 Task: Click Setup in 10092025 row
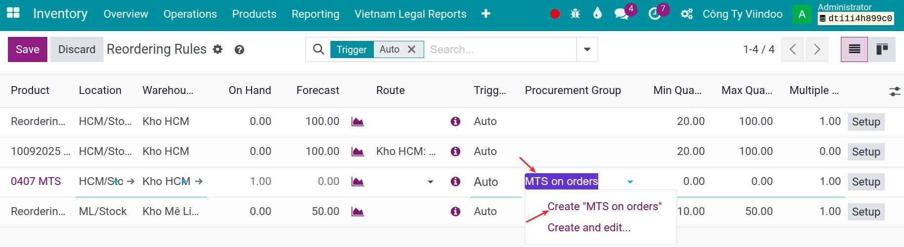866,152
